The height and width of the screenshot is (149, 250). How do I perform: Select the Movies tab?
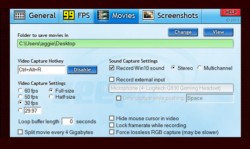[x=116, y=16]
